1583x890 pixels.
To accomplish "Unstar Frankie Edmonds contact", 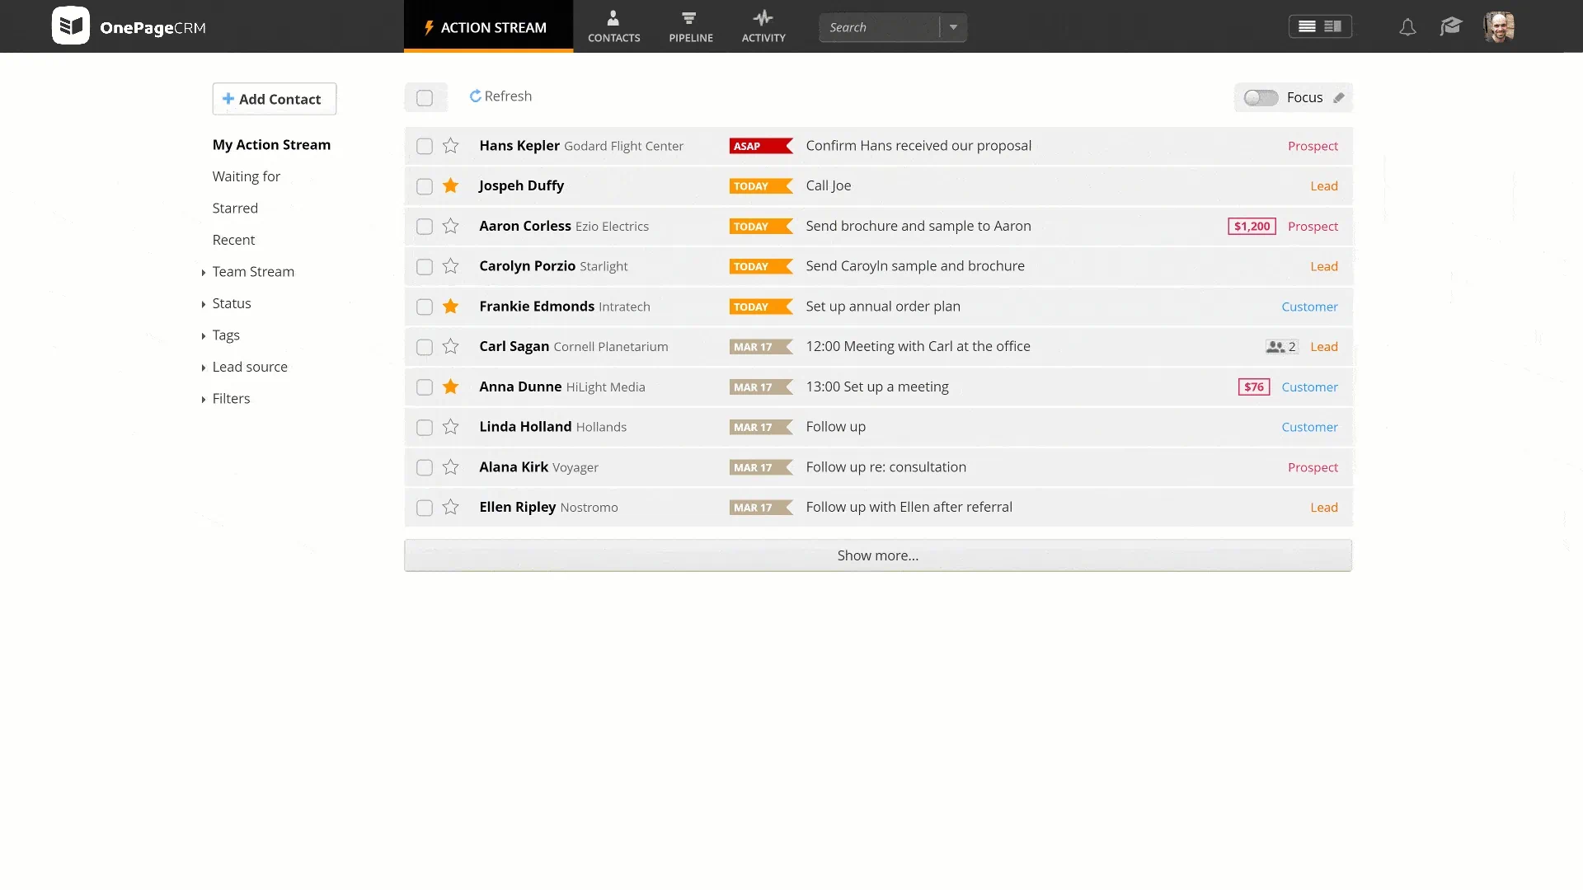I will [x=450, y=307].
